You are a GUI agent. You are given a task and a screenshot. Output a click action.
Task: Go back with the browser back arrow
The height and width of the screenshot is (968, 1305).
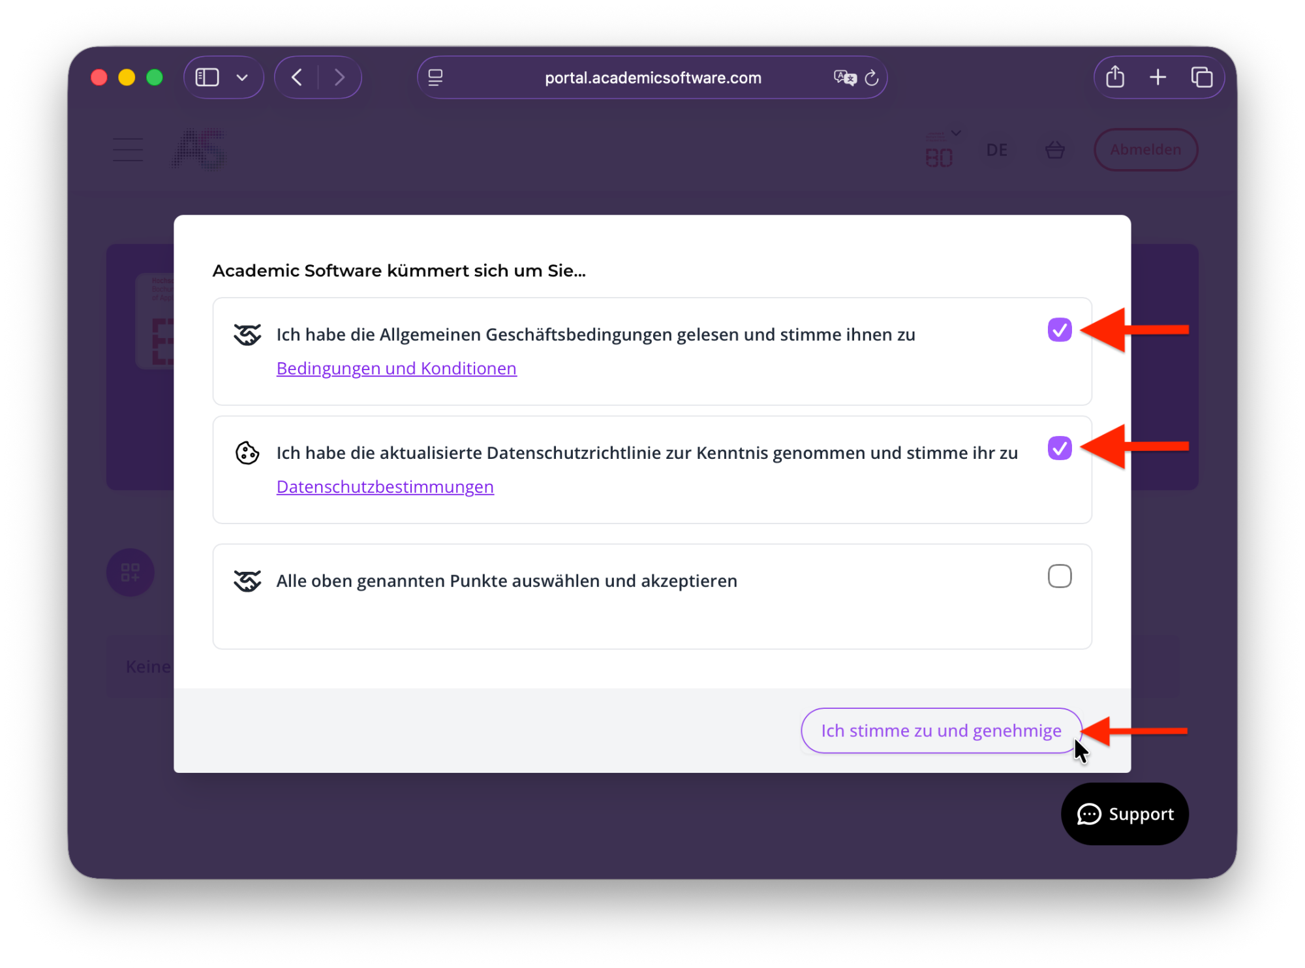coord(297,78)
